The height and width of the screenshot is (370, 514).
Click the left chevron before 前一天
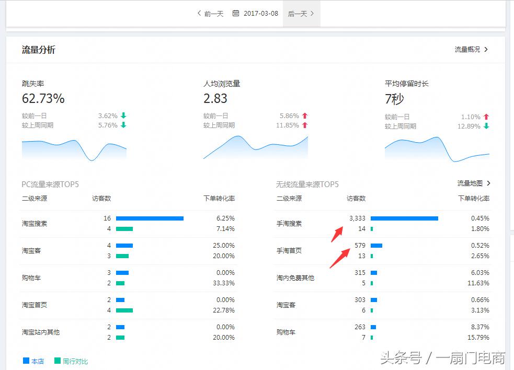[x=198, y=14]
